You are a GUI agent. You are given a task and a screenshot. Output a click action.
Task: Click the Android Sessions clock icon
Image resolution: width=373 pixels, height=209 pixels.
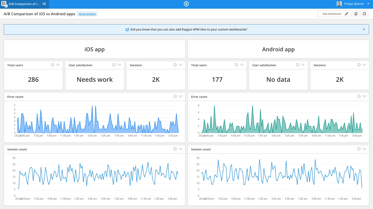pos(359,65)
